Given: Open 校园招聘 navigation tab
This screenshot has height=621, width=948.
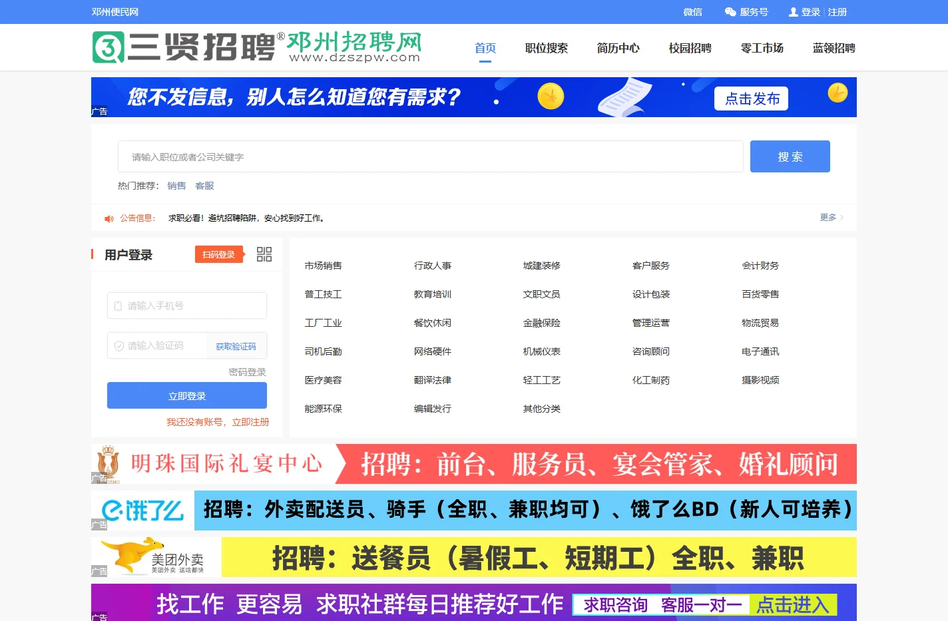Looking at the screenshot, I should point(690,48).
